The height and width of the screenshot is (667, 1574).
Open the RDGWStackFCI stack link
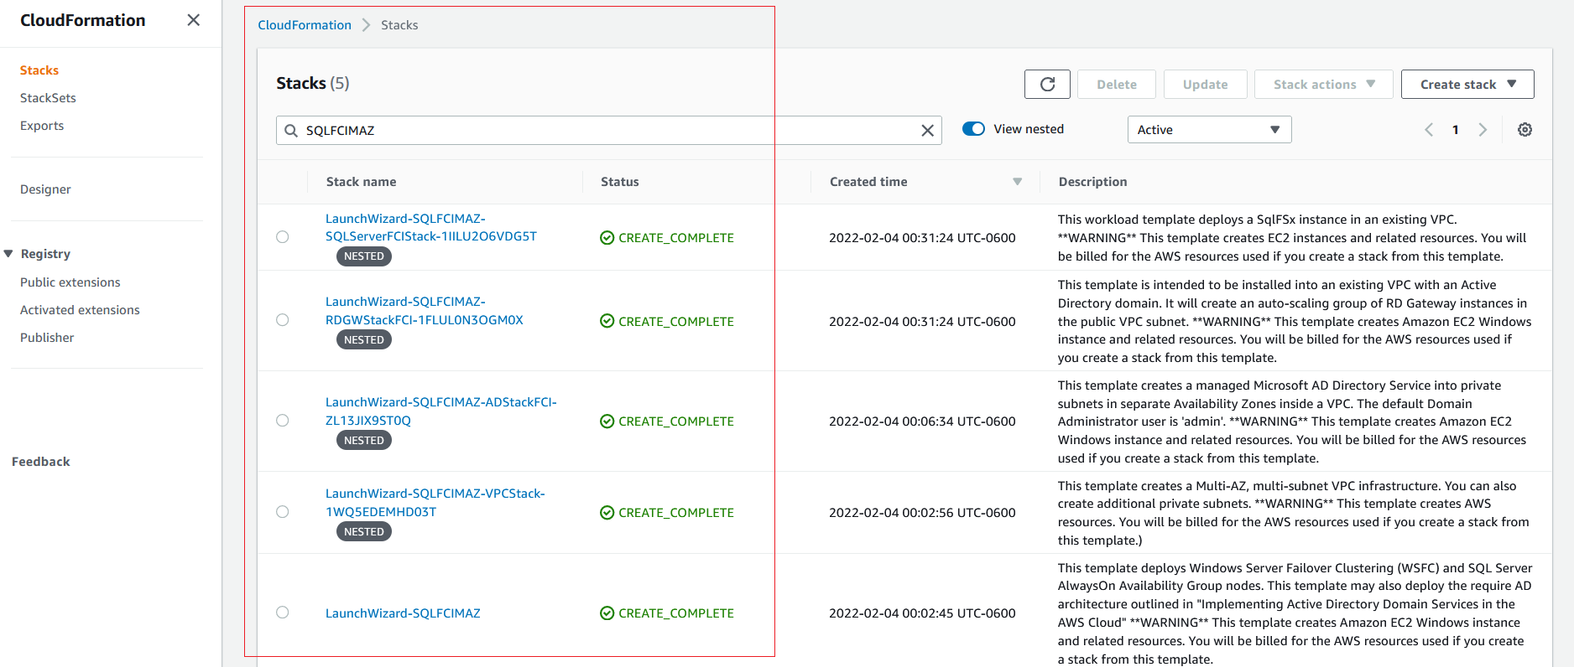click(425, 311)
